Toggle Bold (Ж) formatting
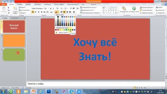 (33, 12)
